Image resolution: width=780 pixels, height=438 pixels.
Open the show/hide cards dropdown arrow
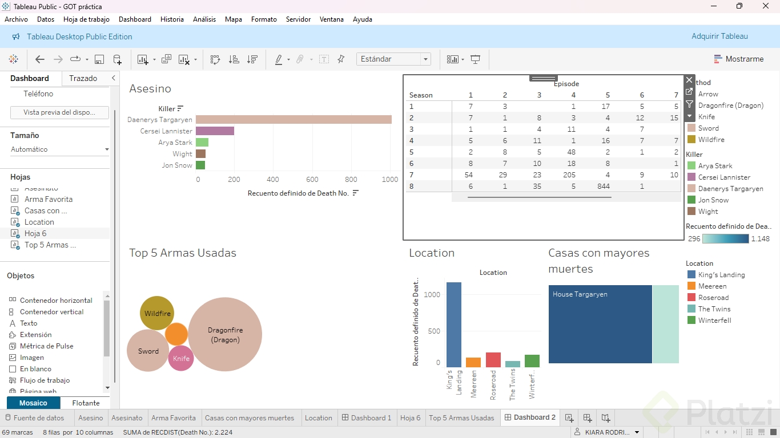click(463, 60)
